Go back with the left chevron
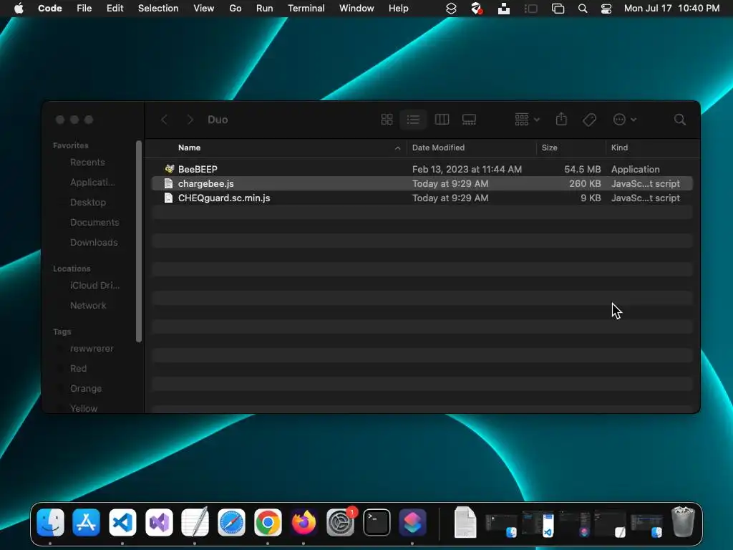The image size is (733, 550). (x=164, y=120)
